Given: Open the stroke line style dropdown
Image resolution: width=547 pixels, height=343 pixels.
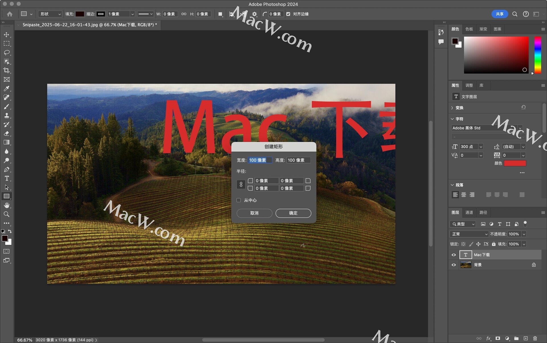Looking at the screenshot, I should (x=145, y=14).
